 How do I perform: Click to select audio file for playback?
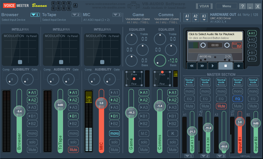215,36
